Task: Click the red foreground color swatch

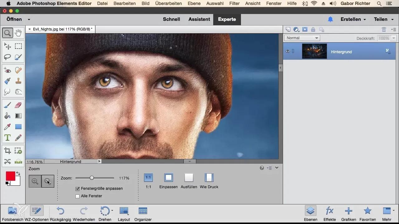Action: coord(10,176)
